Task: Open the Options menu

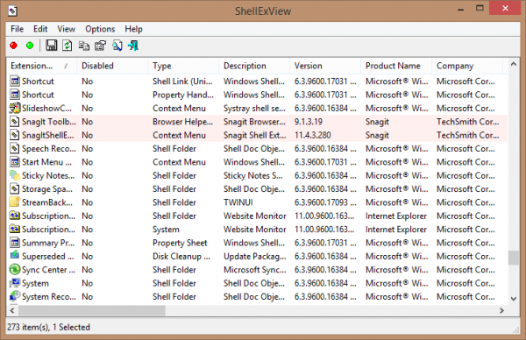Action: (100, 29)
